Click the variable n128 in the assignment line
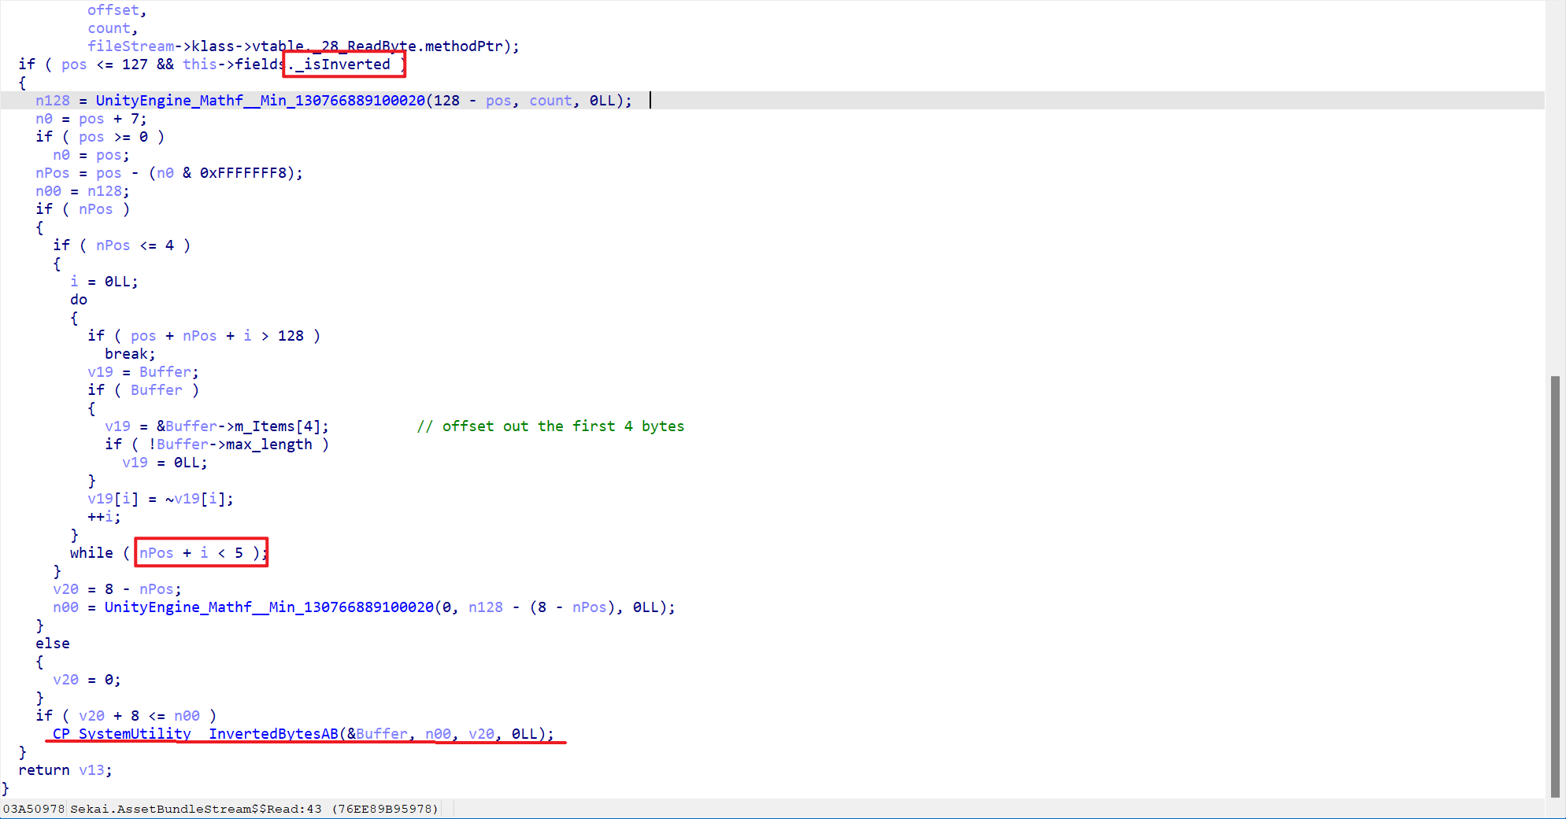The height and width of the screenshot is (819, 1566). 53,101
